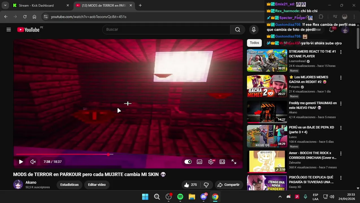
Task: Enter fullscreen mode
Action: point(234,162)
